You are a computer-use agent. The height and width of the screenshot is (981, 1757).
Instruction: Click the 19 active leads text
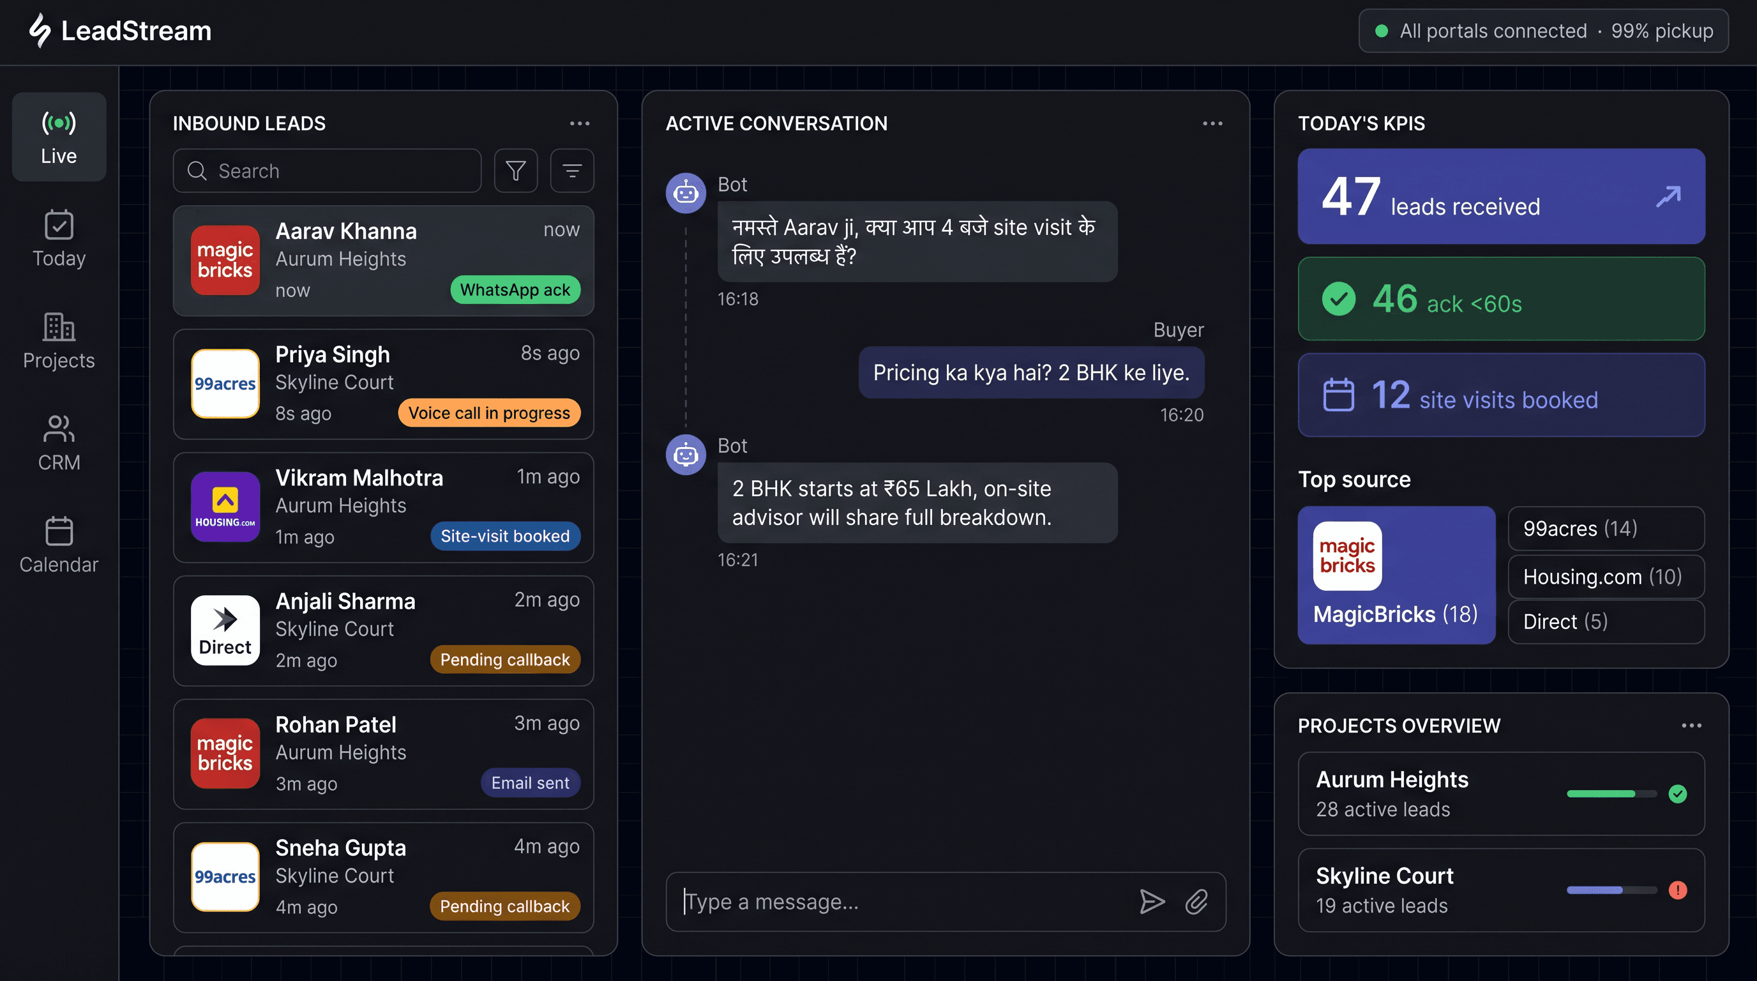coord(1381,906)
